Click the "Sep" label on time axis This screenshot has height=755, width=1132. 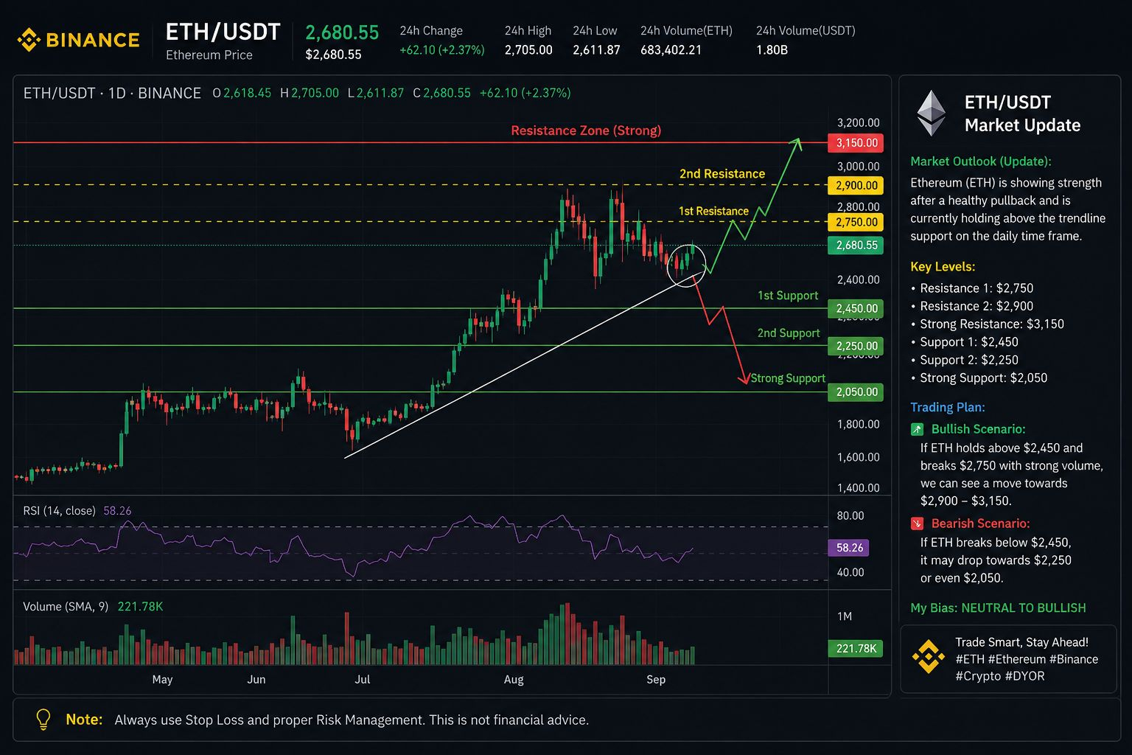(656, 680)
